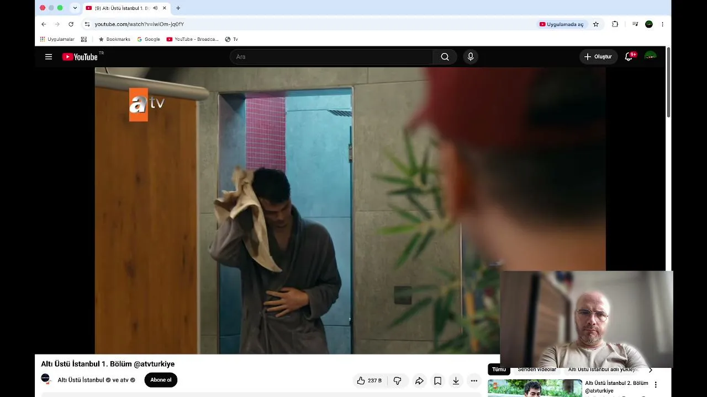Screen dimensions: 707x397
Task: Open the Google bookmark
Action: (149, 40)
